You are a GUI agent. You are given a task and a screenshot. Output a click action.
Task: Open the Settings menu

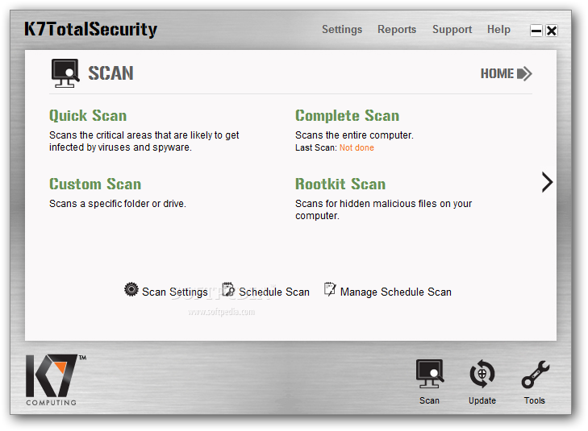pyautogui.click(x=342, y=30)
